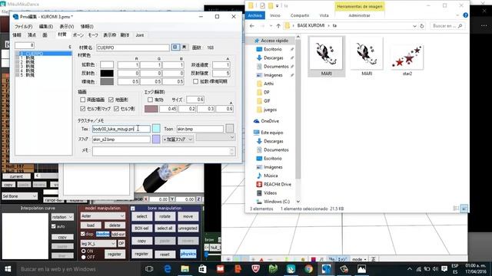Screen dimensions: 492x276
Task: Open the sphere mode 加算スフィア dropdown
Action: pos(178,140)
